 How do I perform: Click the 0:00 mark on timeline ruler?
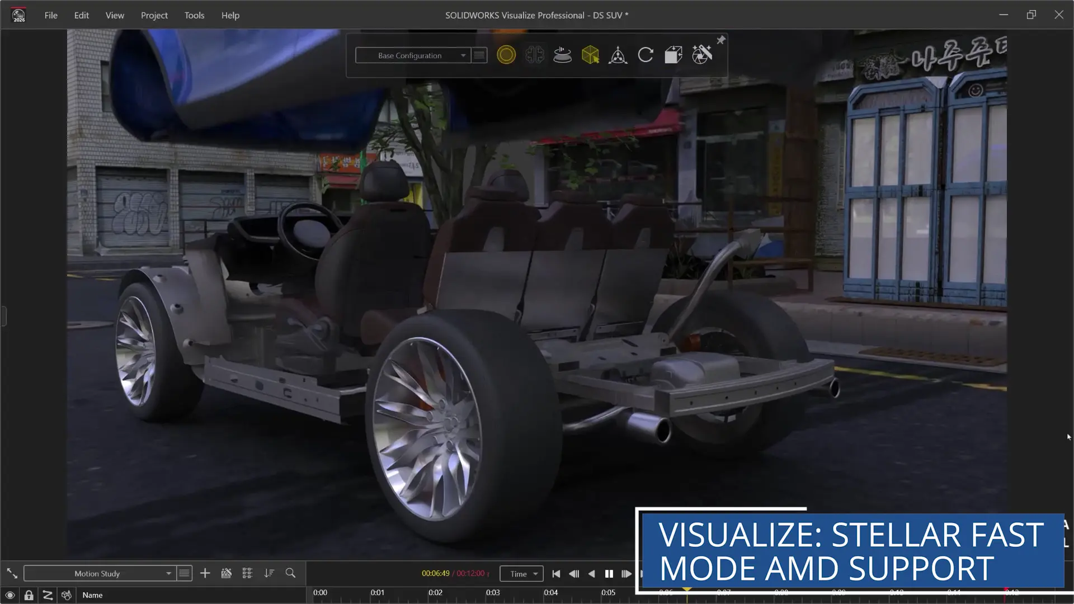coord(320,593)
